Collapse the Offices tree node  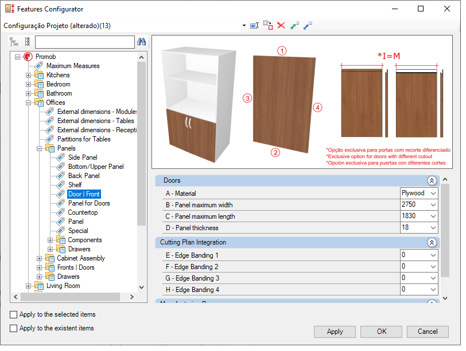click(28, 103)
